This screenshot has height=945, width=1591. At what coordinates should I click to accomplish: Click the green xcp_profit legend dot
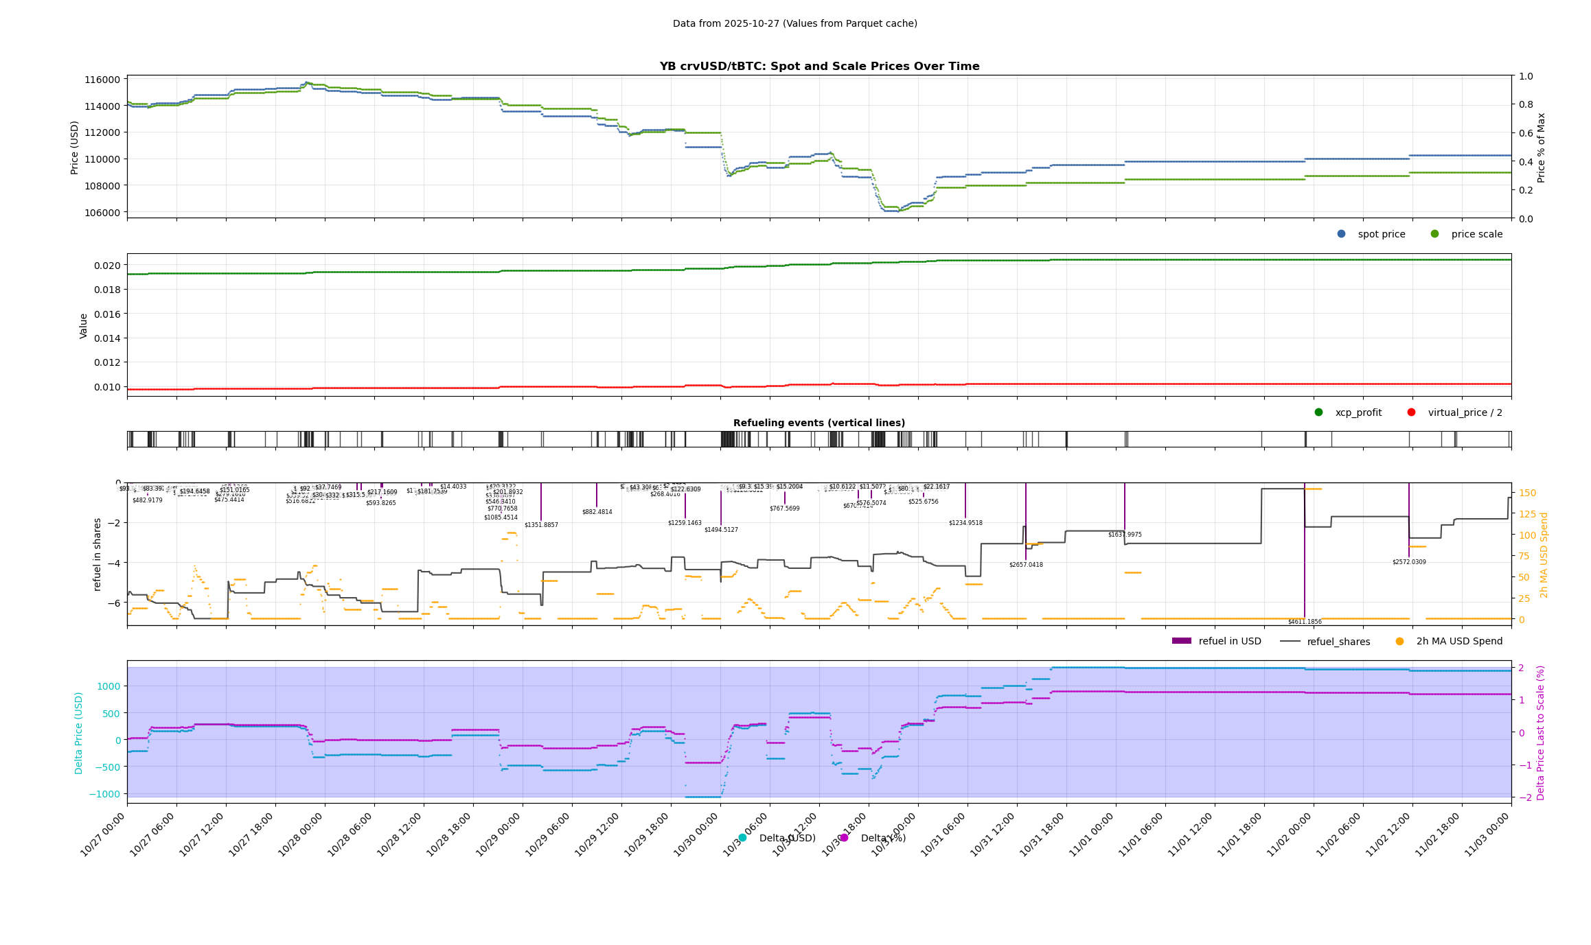1318,412
